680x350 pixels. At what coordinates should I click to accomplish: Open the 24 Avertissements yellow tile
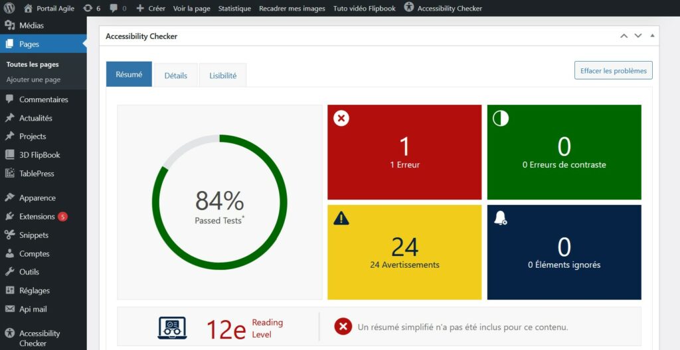[x=404, y=252]
